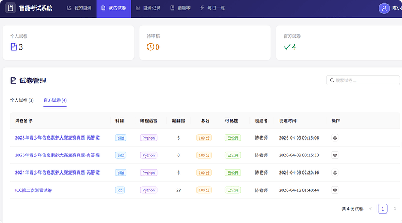
Task: View the 2023年 paper via eye icon
Action: pos(335,138)
